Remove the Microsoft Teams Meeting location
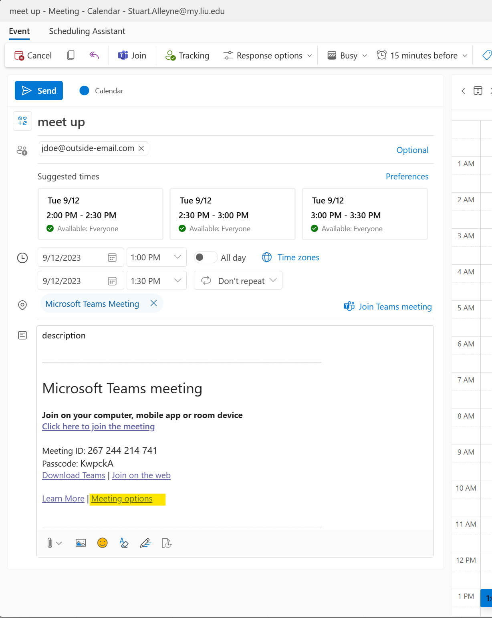Screen dimensions: 492x618 point(153,303)
